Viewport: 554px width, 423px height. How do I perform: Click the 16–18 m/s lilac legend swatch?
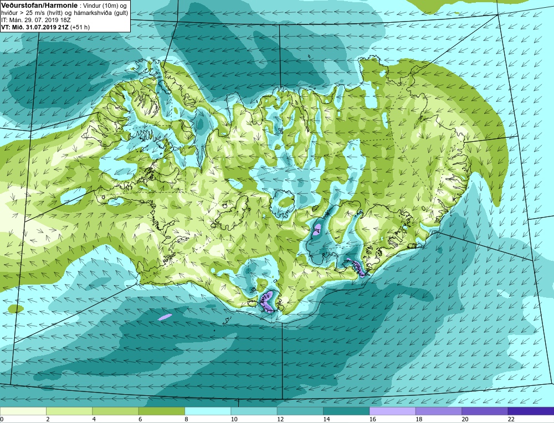tap(392, 411)
